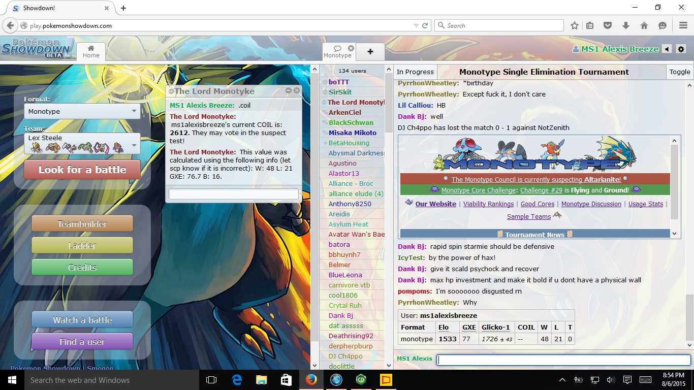
Task: Open the Action Center notification icon
Action: (x=627, y=380)
